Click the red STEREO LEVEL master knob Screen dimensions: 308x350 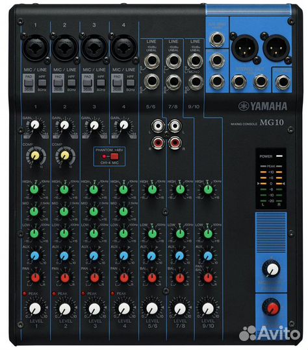272,308
